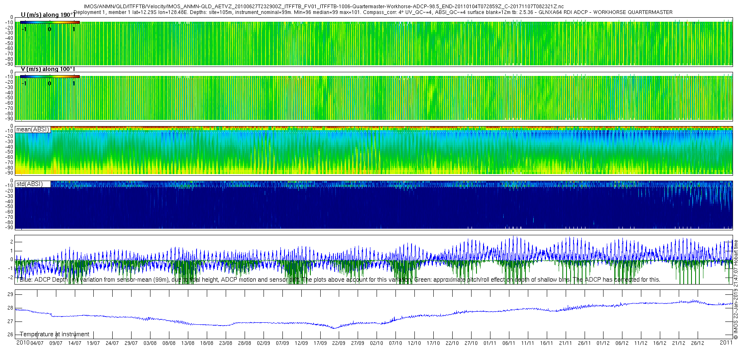Click the '07/09' date tick label
This screenshot has height=349, width=740.
coord(282,343)
